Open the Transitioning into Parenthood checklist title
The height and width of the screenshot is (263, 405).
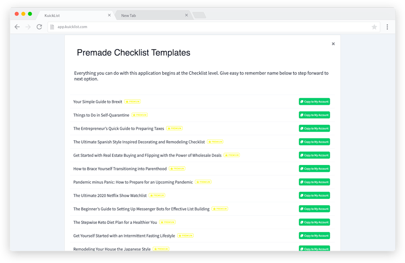[x=120, y=169]
